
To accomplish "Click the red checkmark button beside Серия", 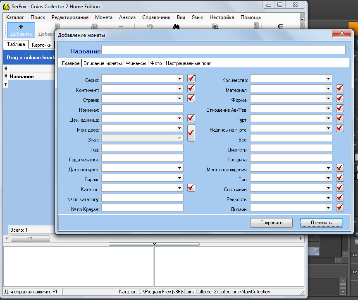I will [191, 78].
